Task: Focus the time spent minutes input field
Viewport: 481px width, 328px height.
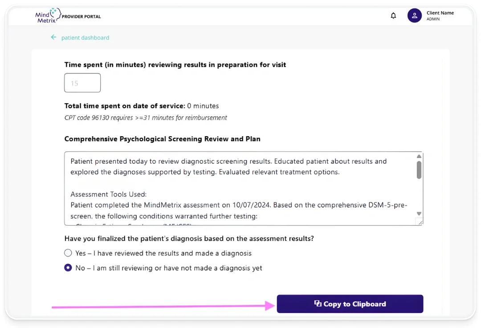Action: [82, 83]
